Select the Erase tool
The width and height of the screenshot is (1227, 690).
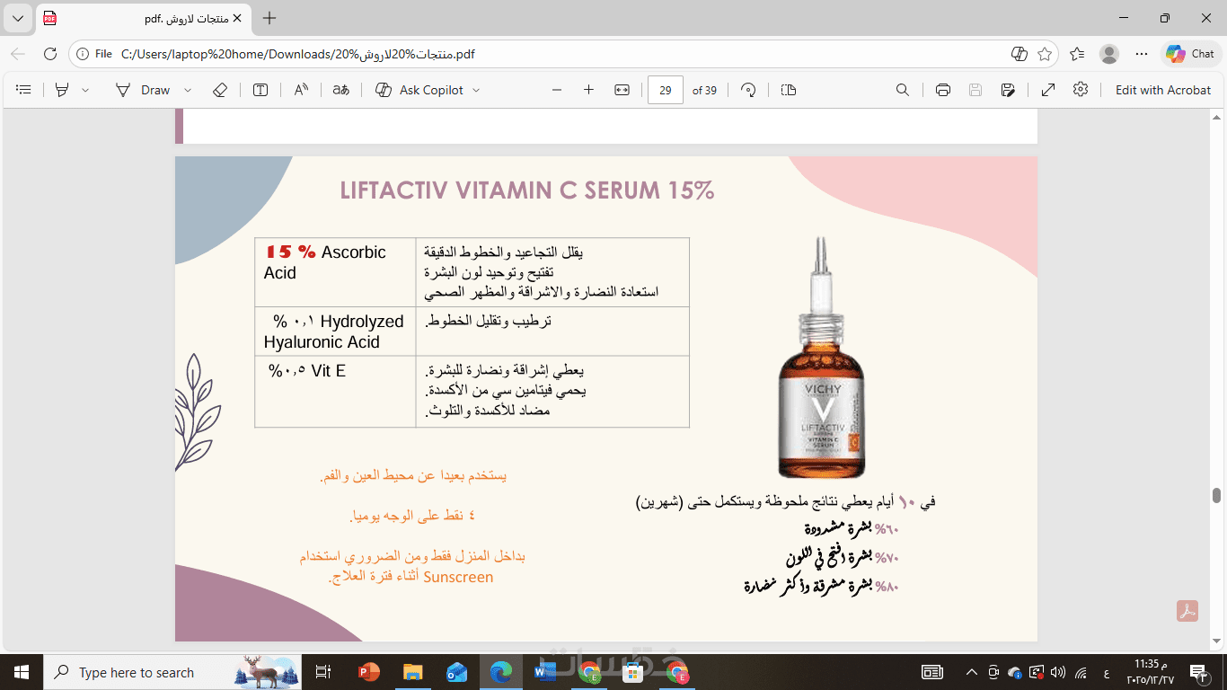tap(220, 90)
